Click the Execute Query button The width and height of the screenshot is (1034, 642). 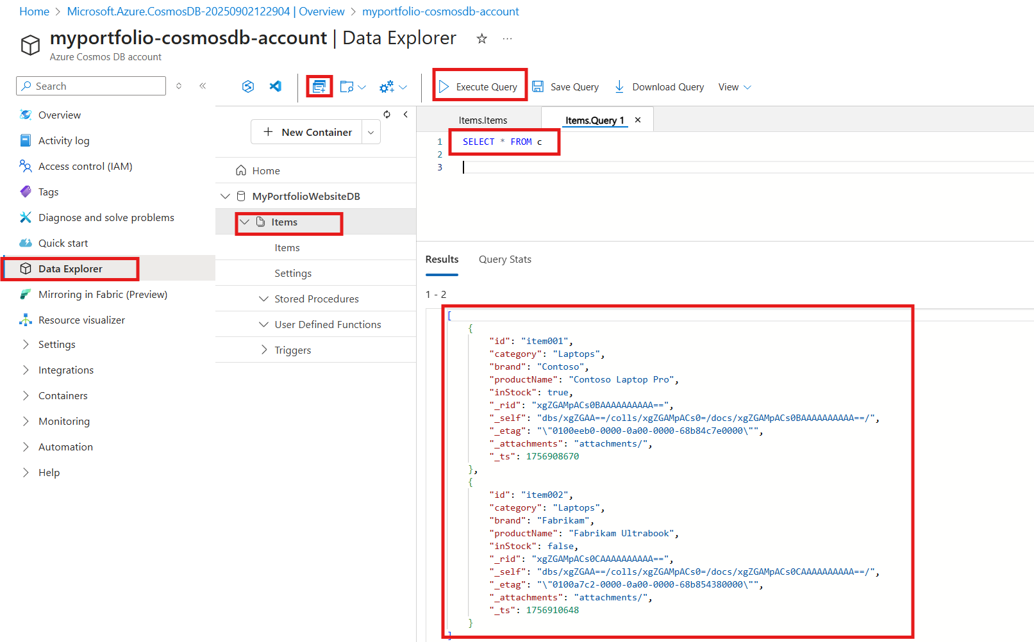click(x=479, y=86)
